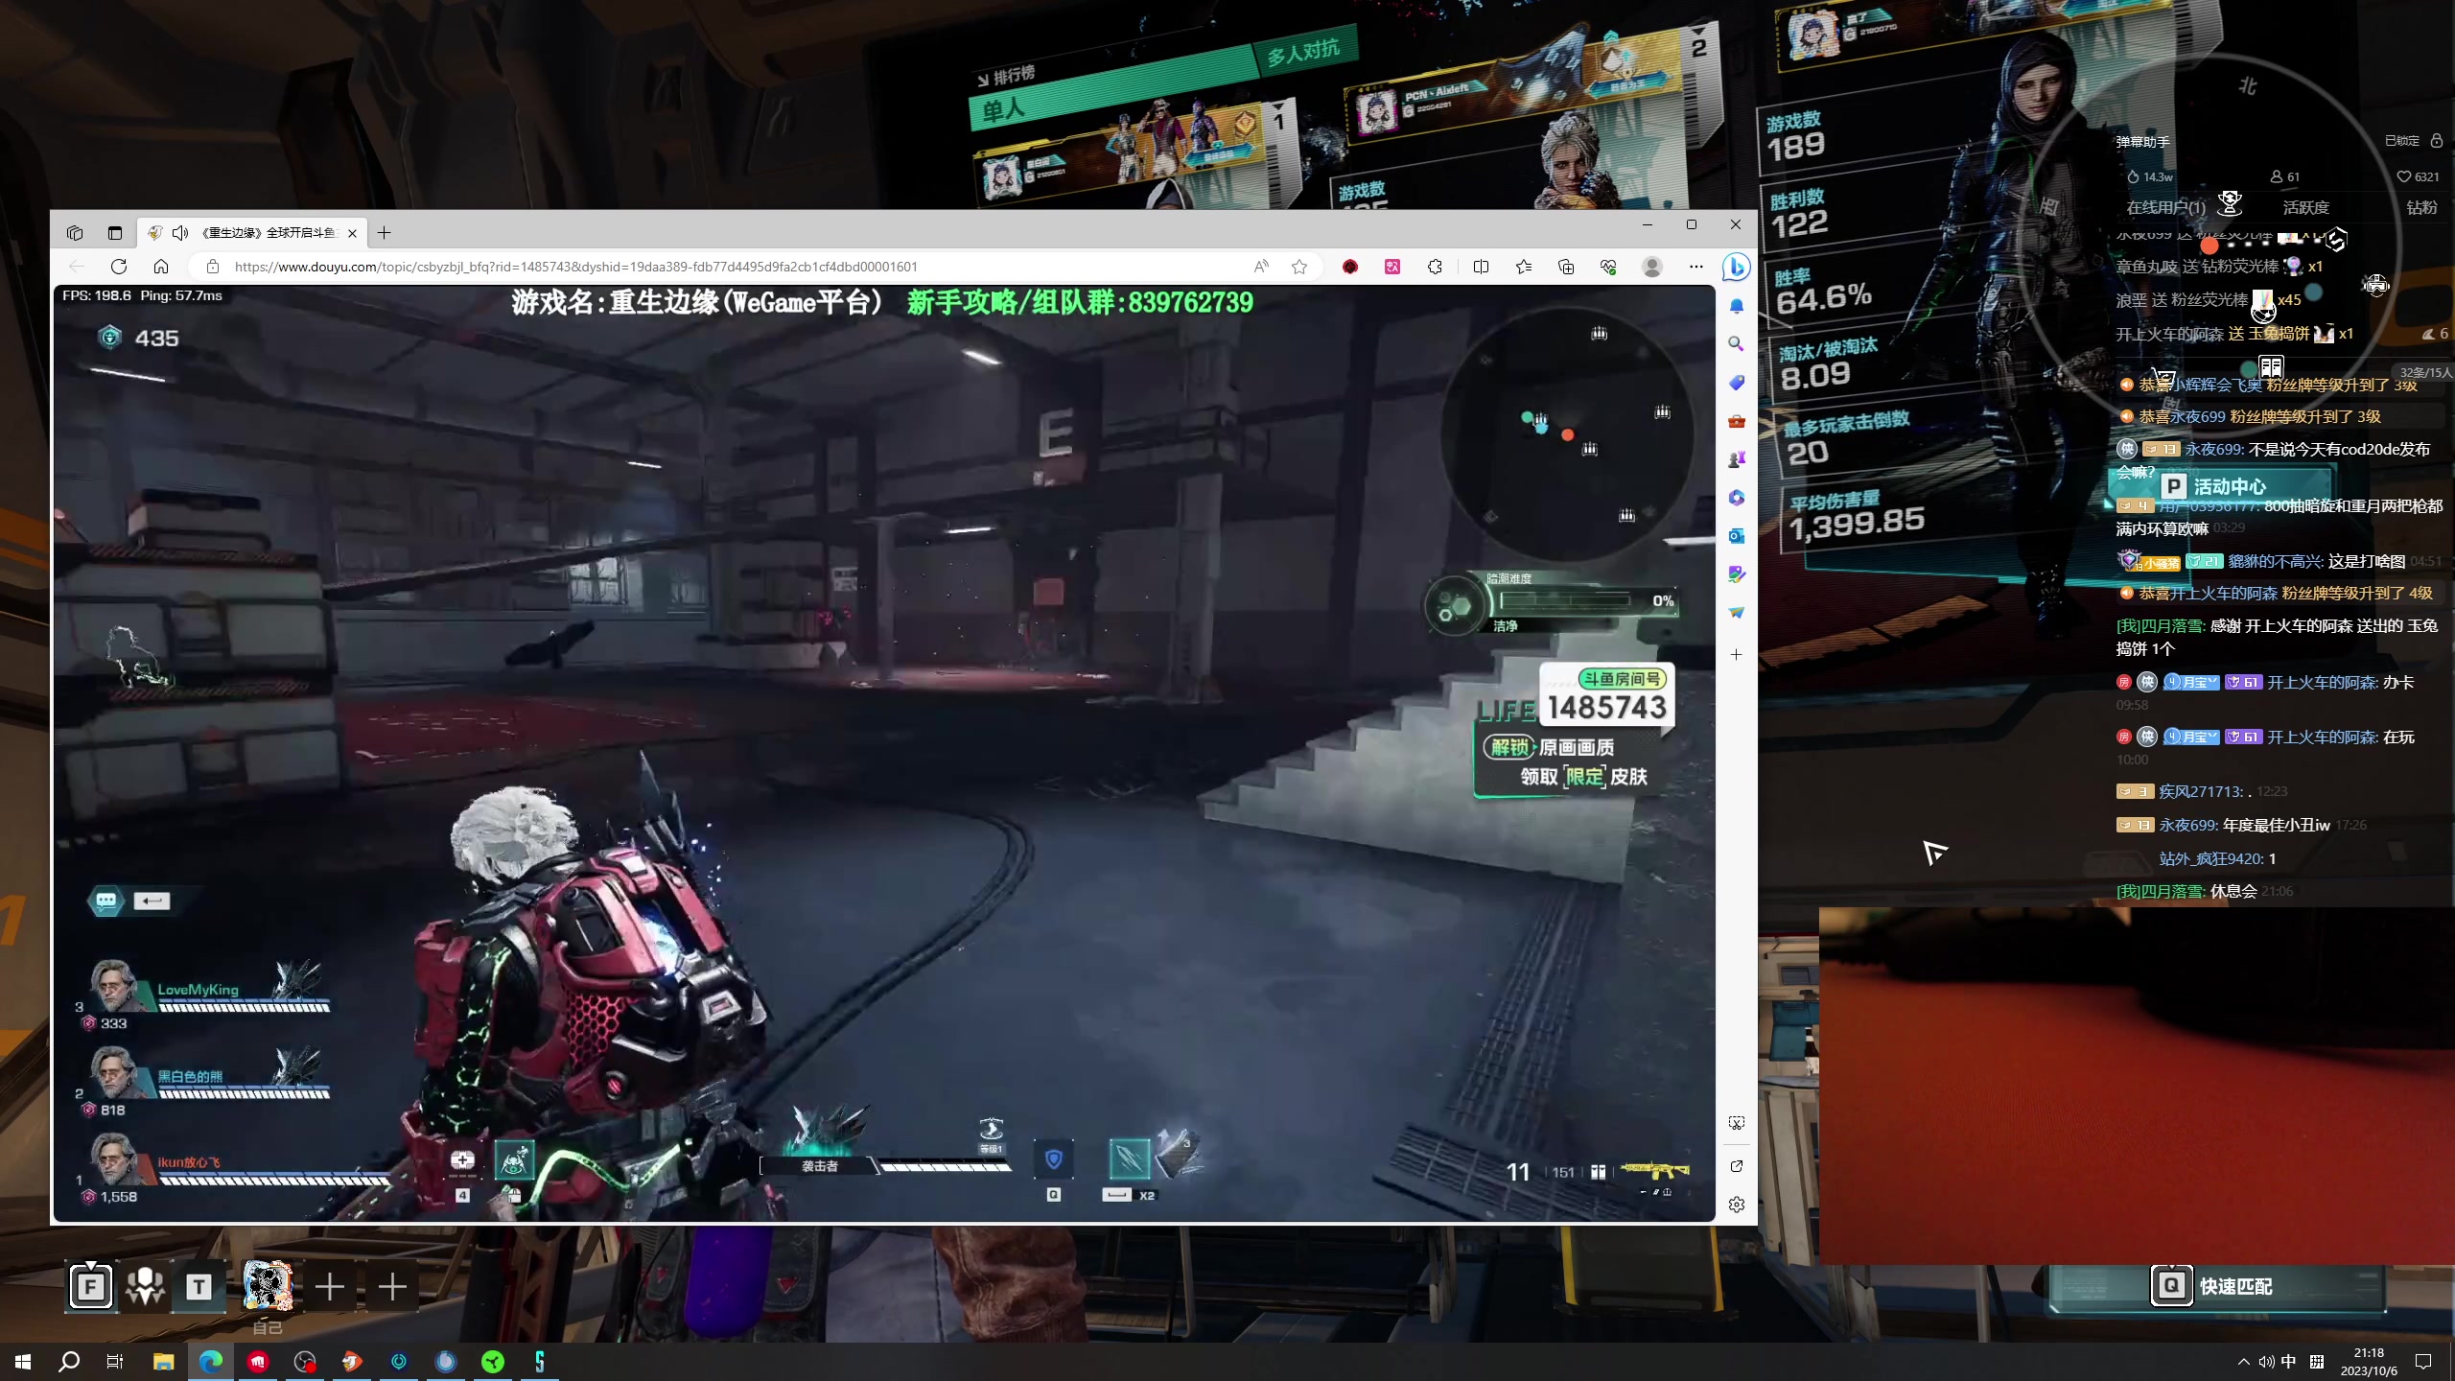Go to the Edge home page
2455x1381 pixels.
coord(161,267)
